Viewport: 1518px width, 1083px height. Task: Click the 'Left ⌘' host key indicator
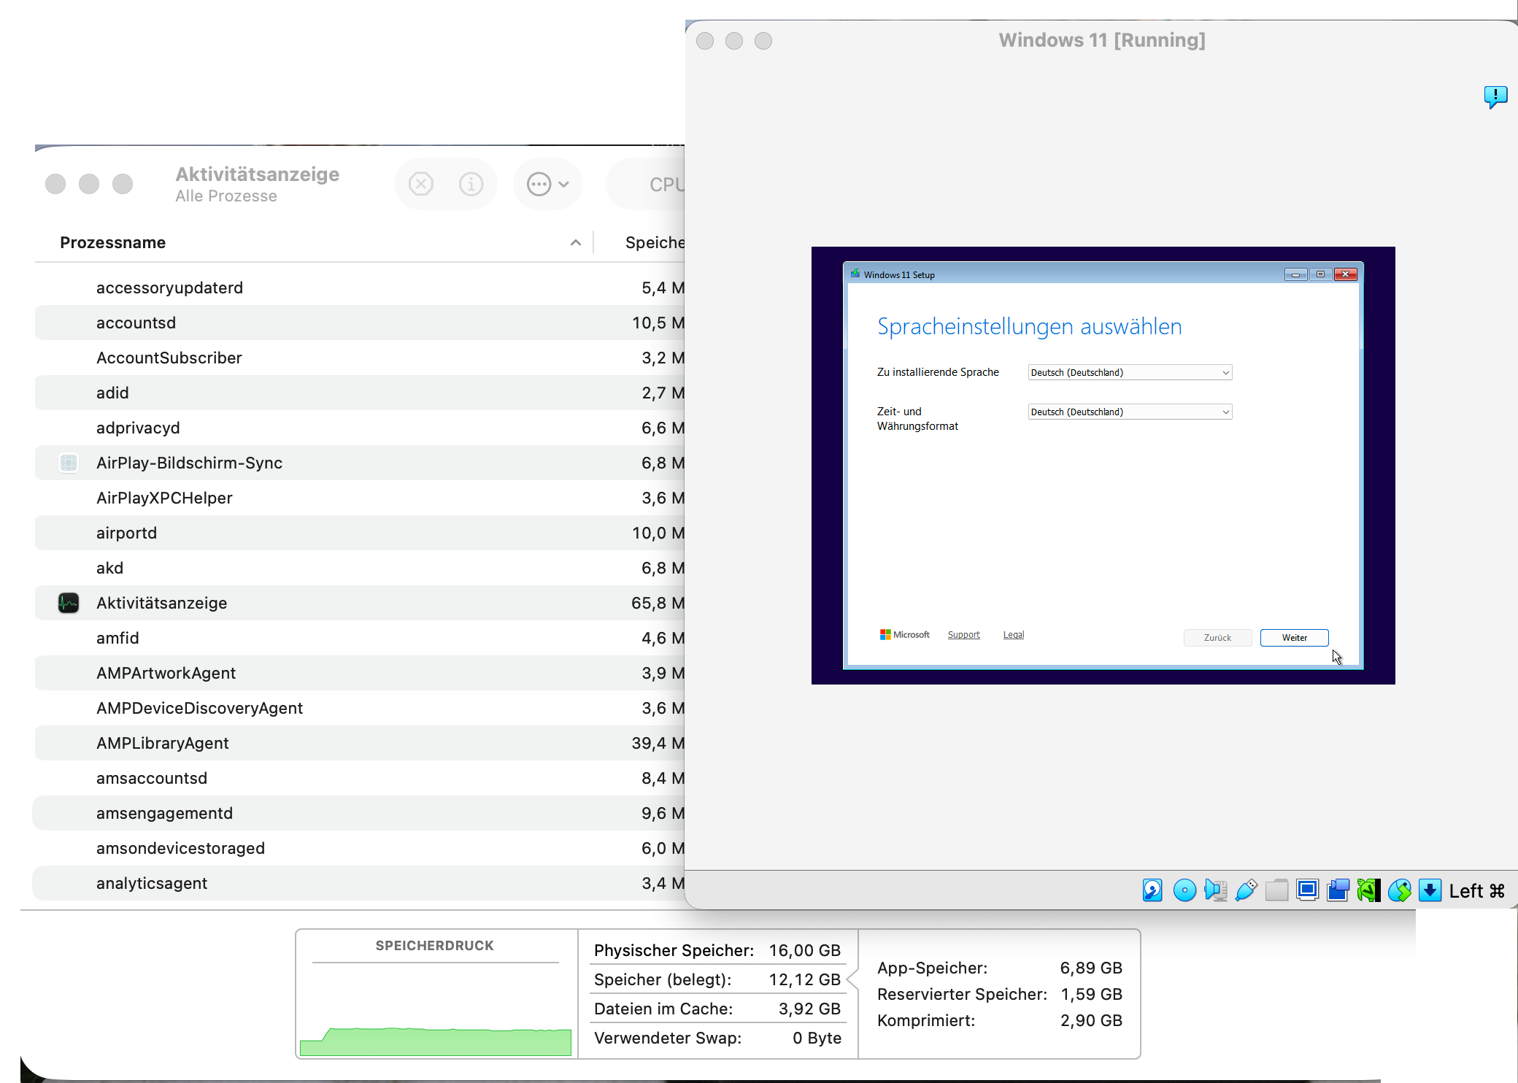coord(1476,891)
